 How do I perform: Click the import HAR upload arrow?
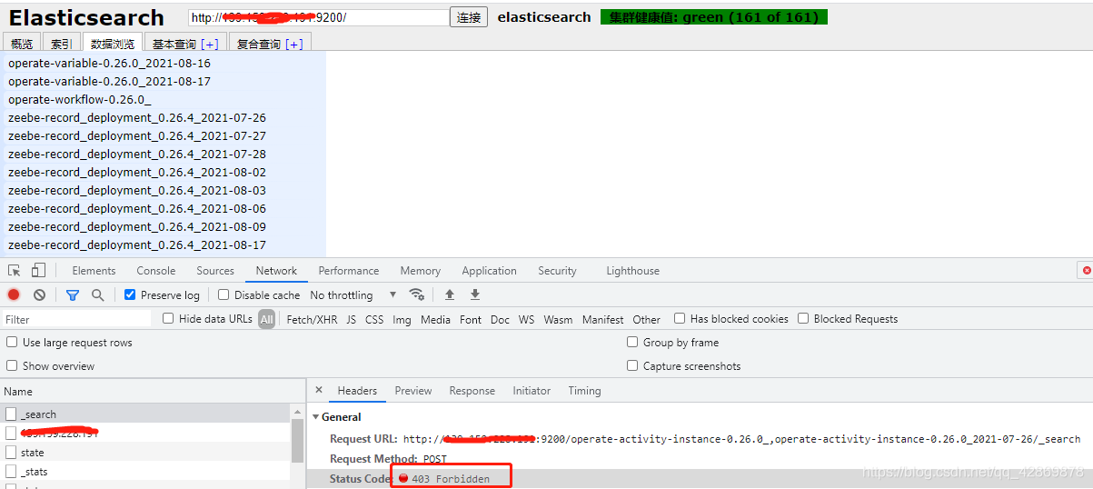pyautogui.click(x=449, y=294)
